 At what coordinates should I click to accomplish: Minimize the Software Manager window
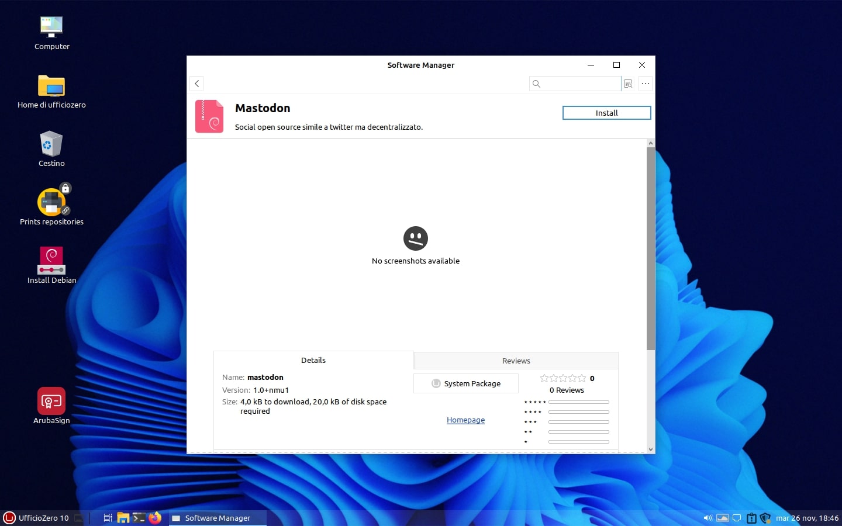591,65
